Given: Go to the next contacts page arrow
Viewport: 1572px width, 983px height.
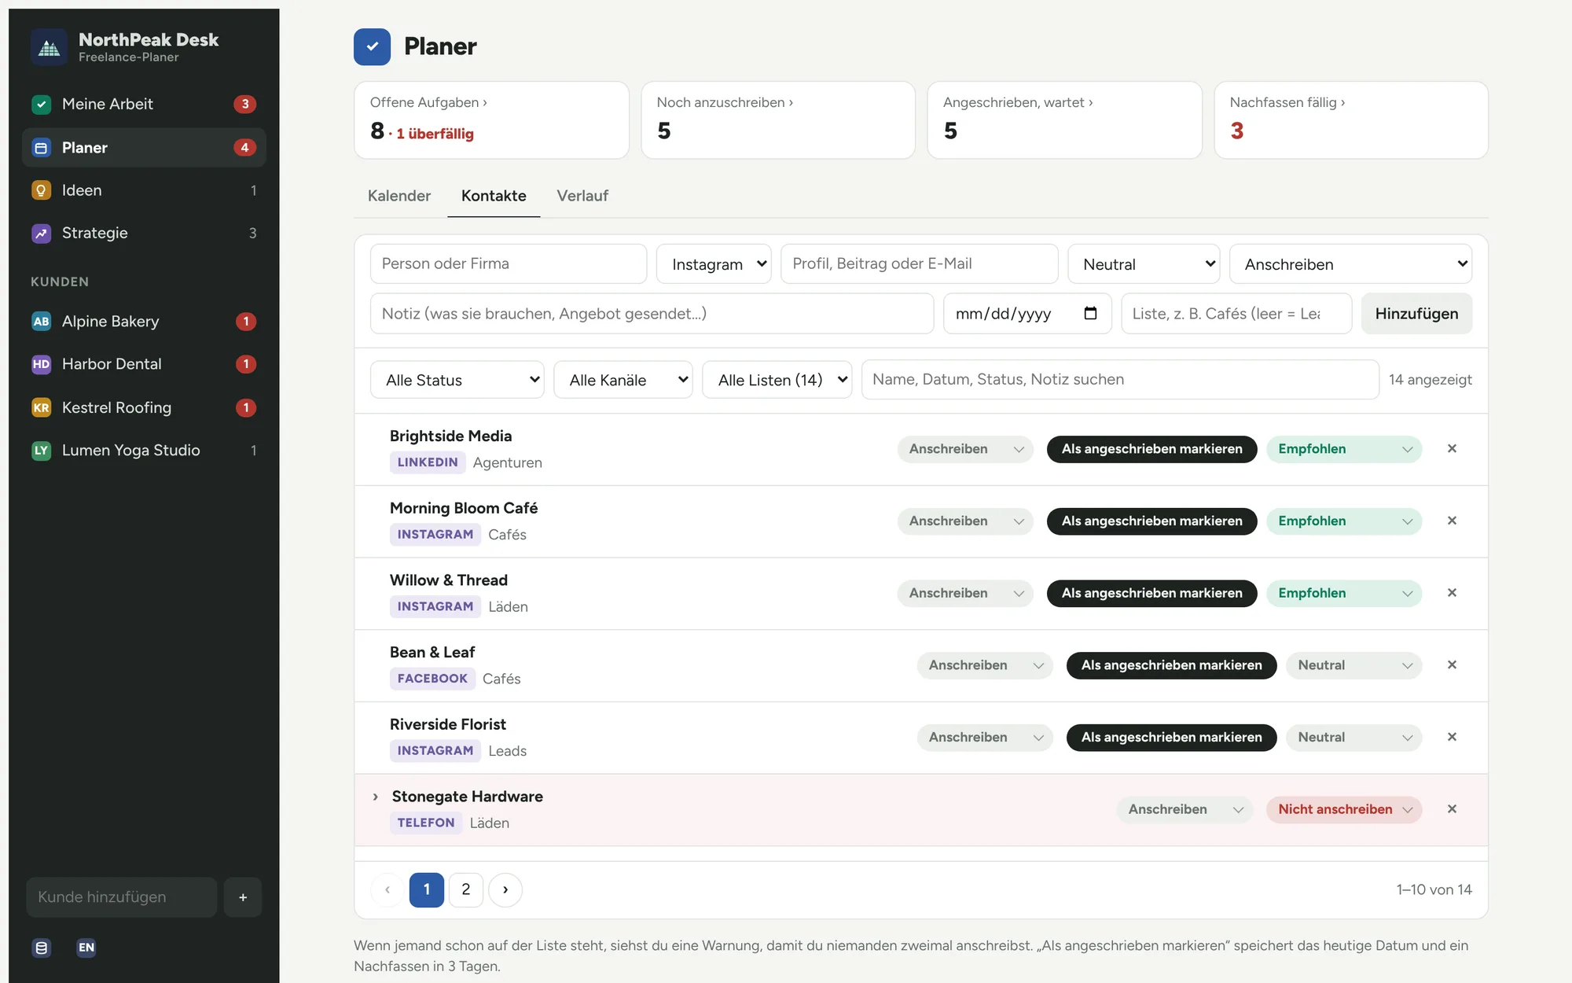Looking at the screenshot, I should [x=505, y=889].
